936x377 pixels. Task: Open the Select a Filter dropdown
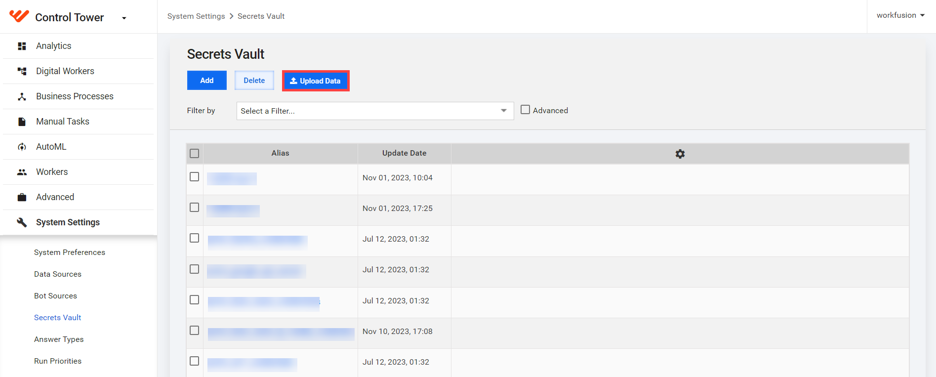375,111
